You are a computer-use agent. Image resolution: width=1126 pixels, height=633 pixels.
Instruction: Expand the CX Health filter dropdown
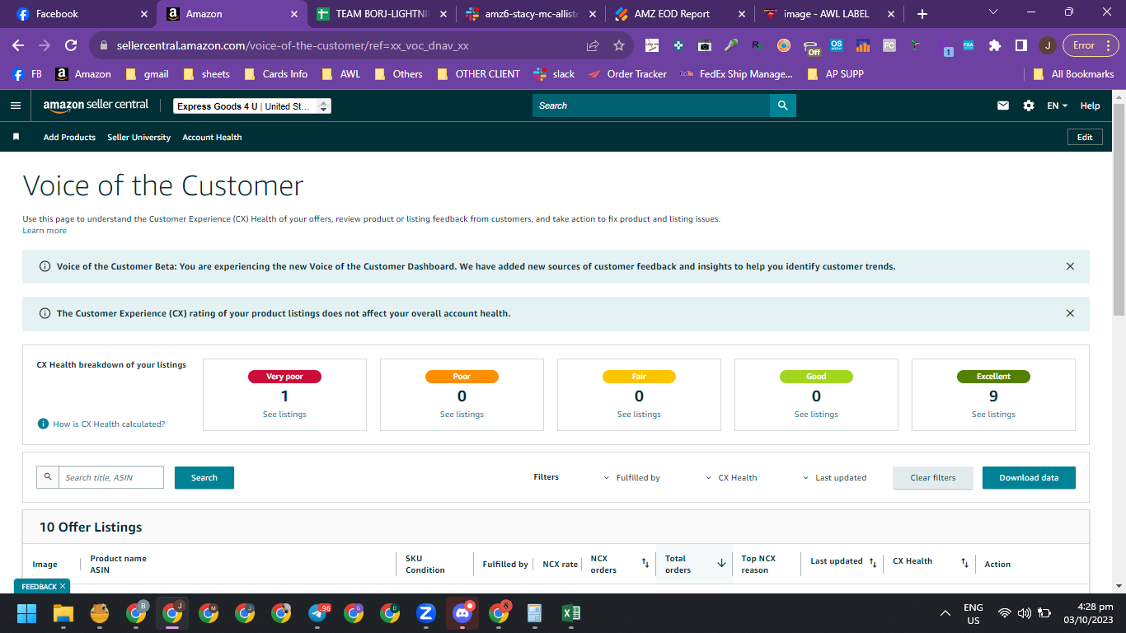click(732, 477)
